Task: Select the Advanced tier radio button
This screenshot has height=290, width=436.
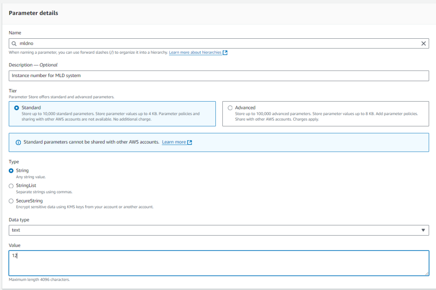Action: tap(230, 108)
